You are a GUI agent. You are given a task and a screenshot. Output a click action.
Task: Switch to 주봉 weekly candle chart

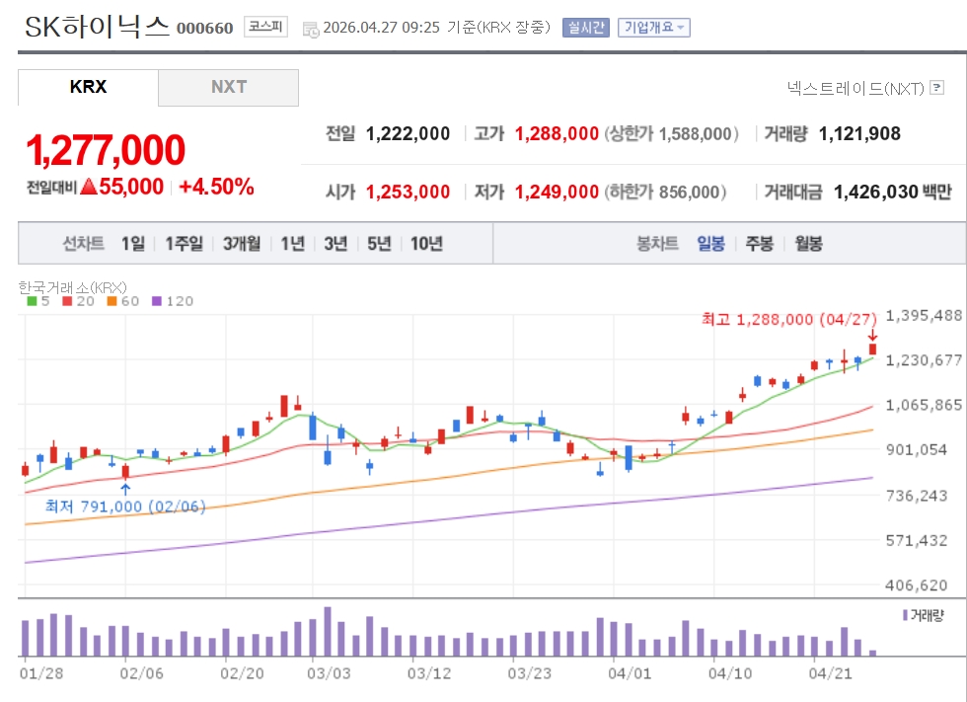pyautogui.click(x=759, y=244)
